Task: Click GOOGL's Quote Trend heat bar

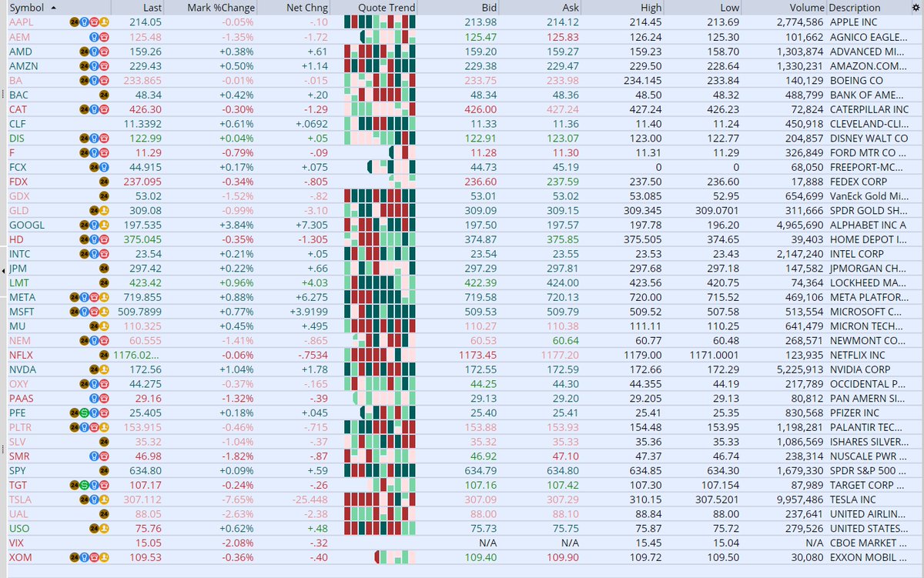Action: coord(380,225)
